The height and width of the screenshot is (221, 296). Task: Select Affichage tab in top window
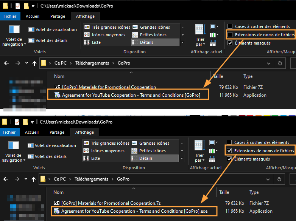(x=85, y=16)
